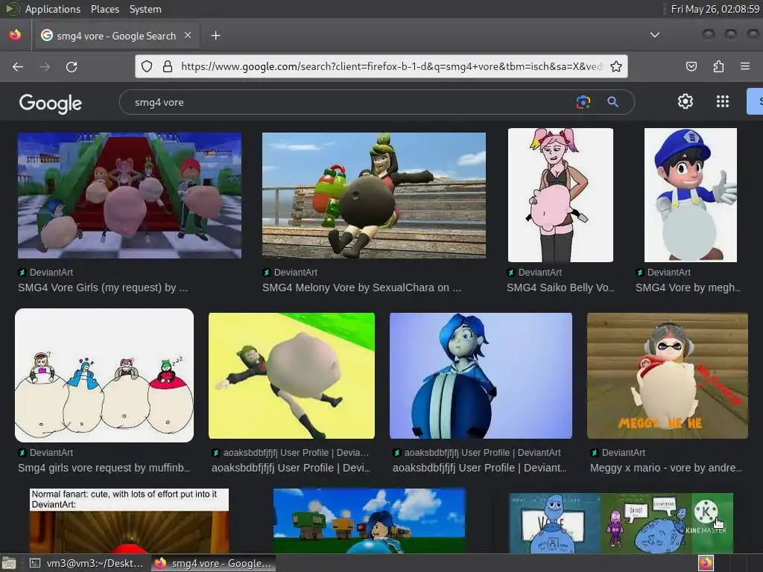
Task: Open the 'MEGGY HE HE' image thumbnail
Action: point(668,375)
